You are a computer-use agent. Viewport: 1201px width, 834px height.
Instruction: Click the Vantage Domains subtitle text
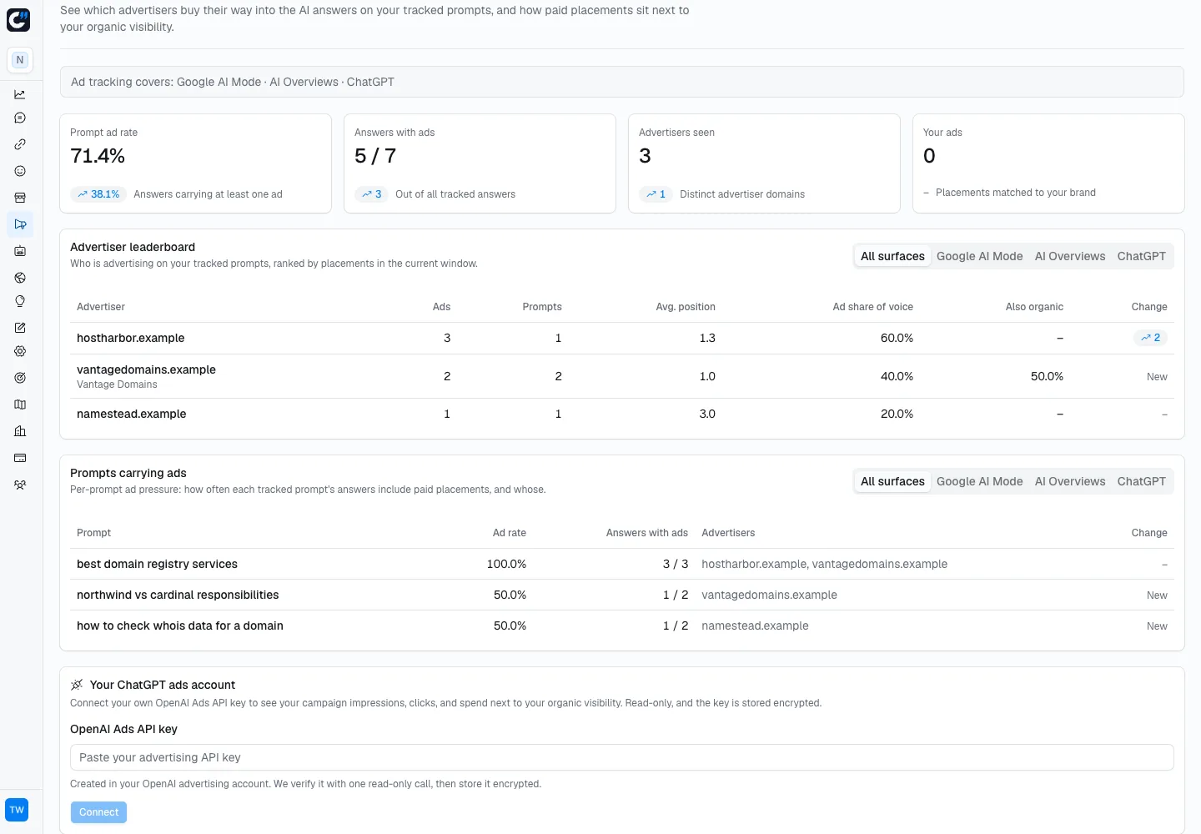pos(117,384)
